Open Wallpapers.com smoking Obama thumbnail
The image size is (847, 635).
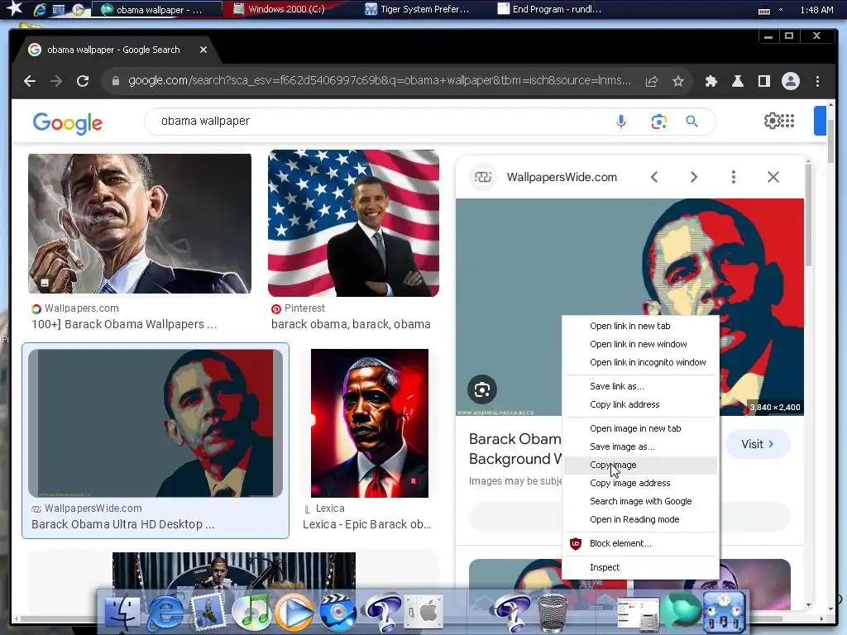(139, 223)
